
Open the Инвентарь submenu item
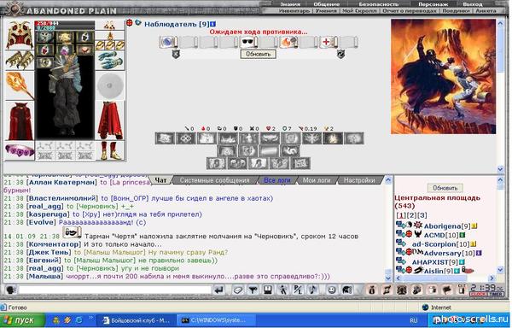coord(294,11)
